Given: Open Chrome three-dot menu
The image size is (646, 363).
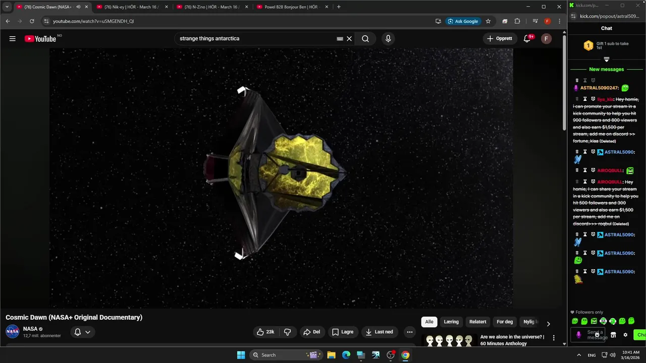Looking at the screenshot, I should tap(559, 21).
